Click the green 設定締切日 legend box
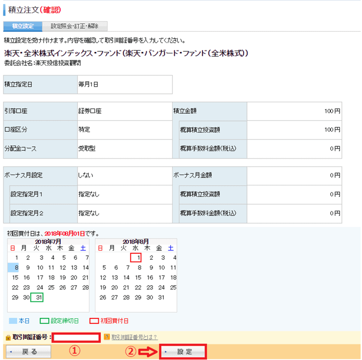Viewport: 362px width, 360px height. tap(45, 321)
